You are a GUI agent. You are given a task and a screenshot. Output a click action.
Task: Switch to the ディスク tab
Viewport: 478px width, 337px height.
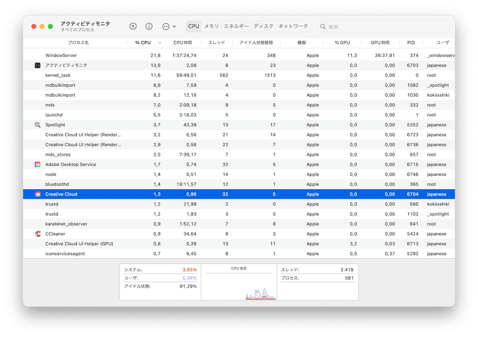[x=263, y=26]
